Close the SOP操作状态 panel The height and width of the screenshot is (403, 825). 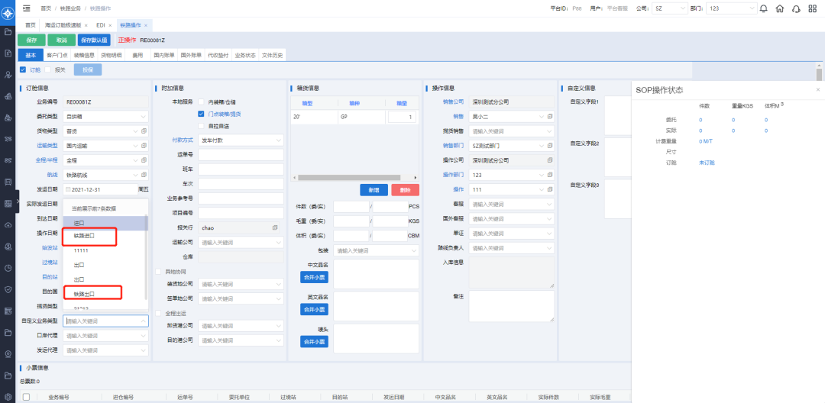pos(817,89)
